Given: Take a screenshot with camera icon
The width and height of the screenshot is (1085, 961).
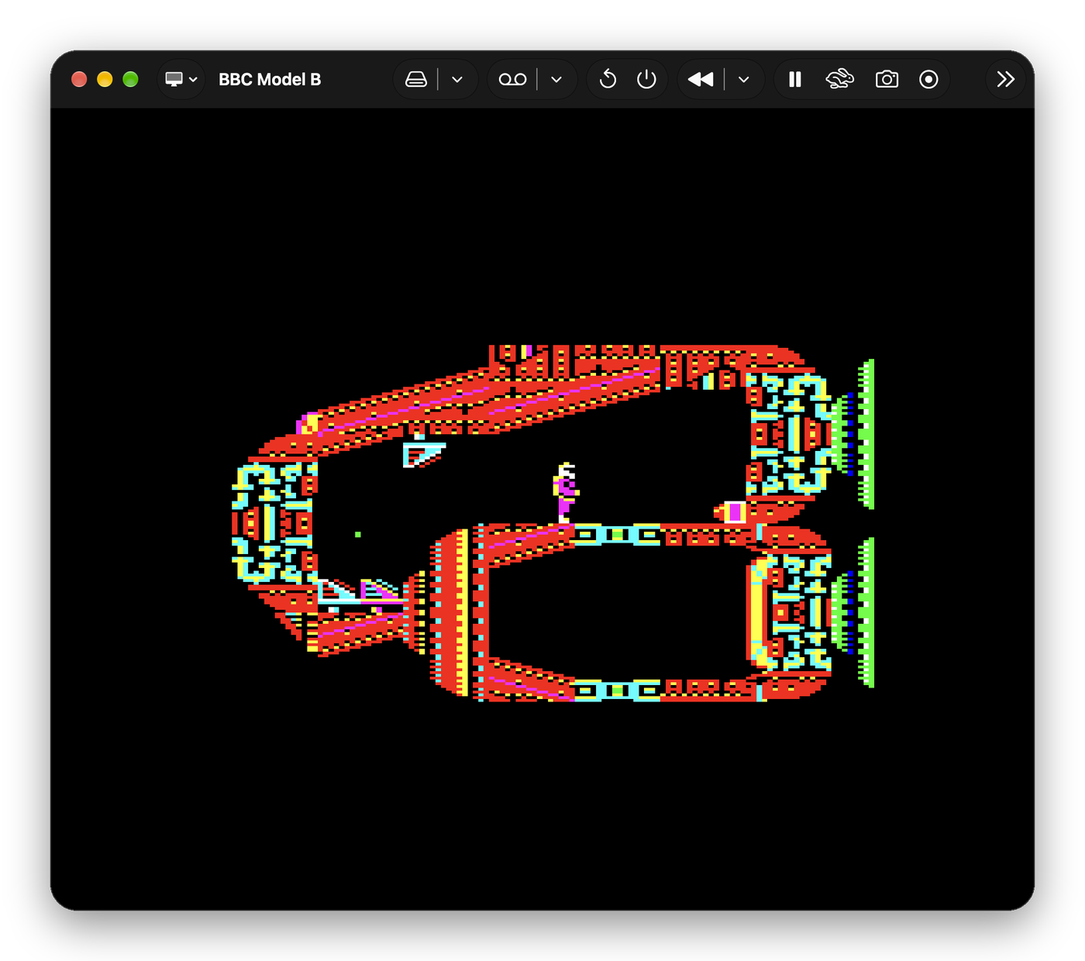Looking at the screenshot, I should pos(887,79).
